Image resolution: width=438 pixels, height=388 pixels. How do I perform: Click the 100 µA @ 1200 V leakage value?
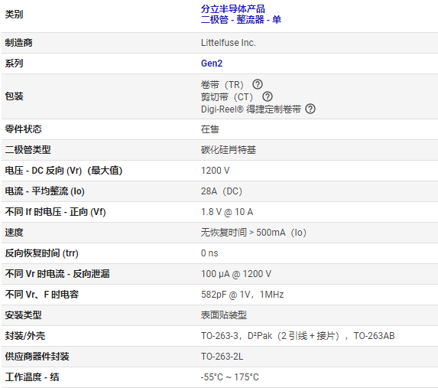[x=236, y=274]
